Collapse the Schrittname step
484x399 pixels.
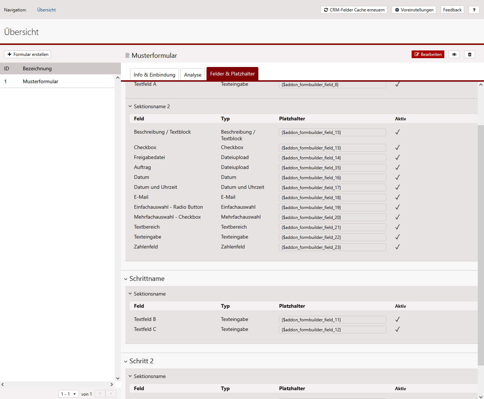pos(126,279)
